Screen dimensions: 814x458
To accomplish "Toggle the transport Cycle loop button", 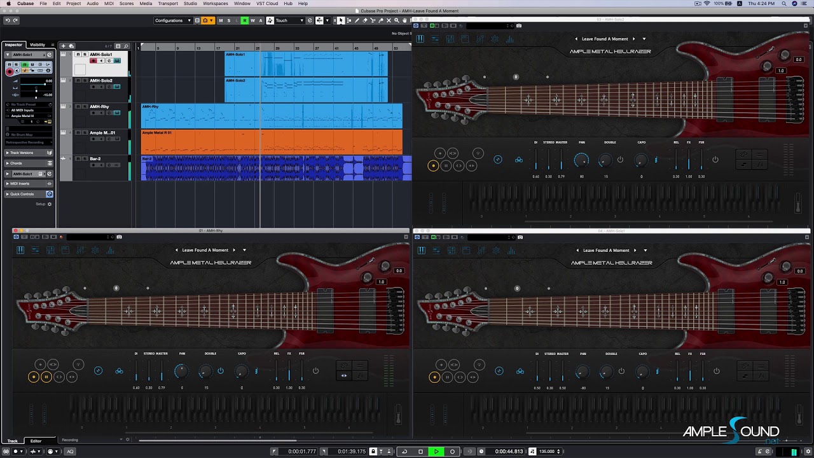I will click(x=404, y=452).
